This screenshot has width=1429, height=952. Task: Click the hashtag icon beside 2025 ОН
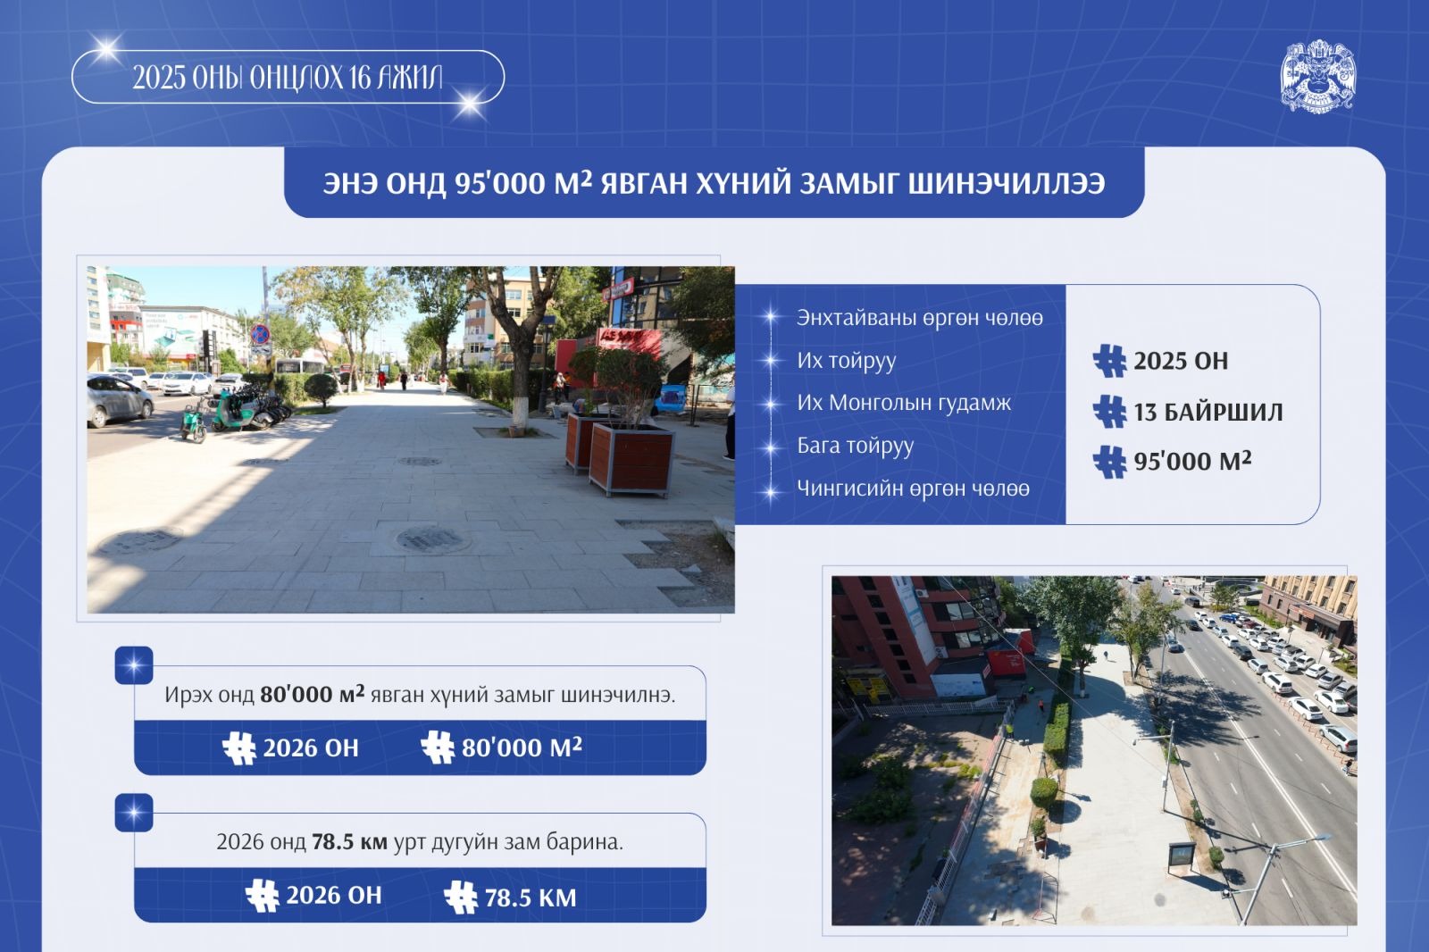click(1109, 361)
